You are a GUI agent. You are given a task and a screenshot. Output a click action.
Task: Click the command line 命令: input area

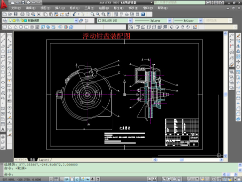[114, 174]
